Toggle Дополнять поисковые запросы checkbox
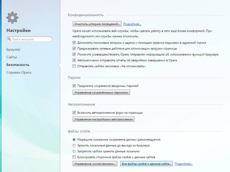 (x=74, y=43)
